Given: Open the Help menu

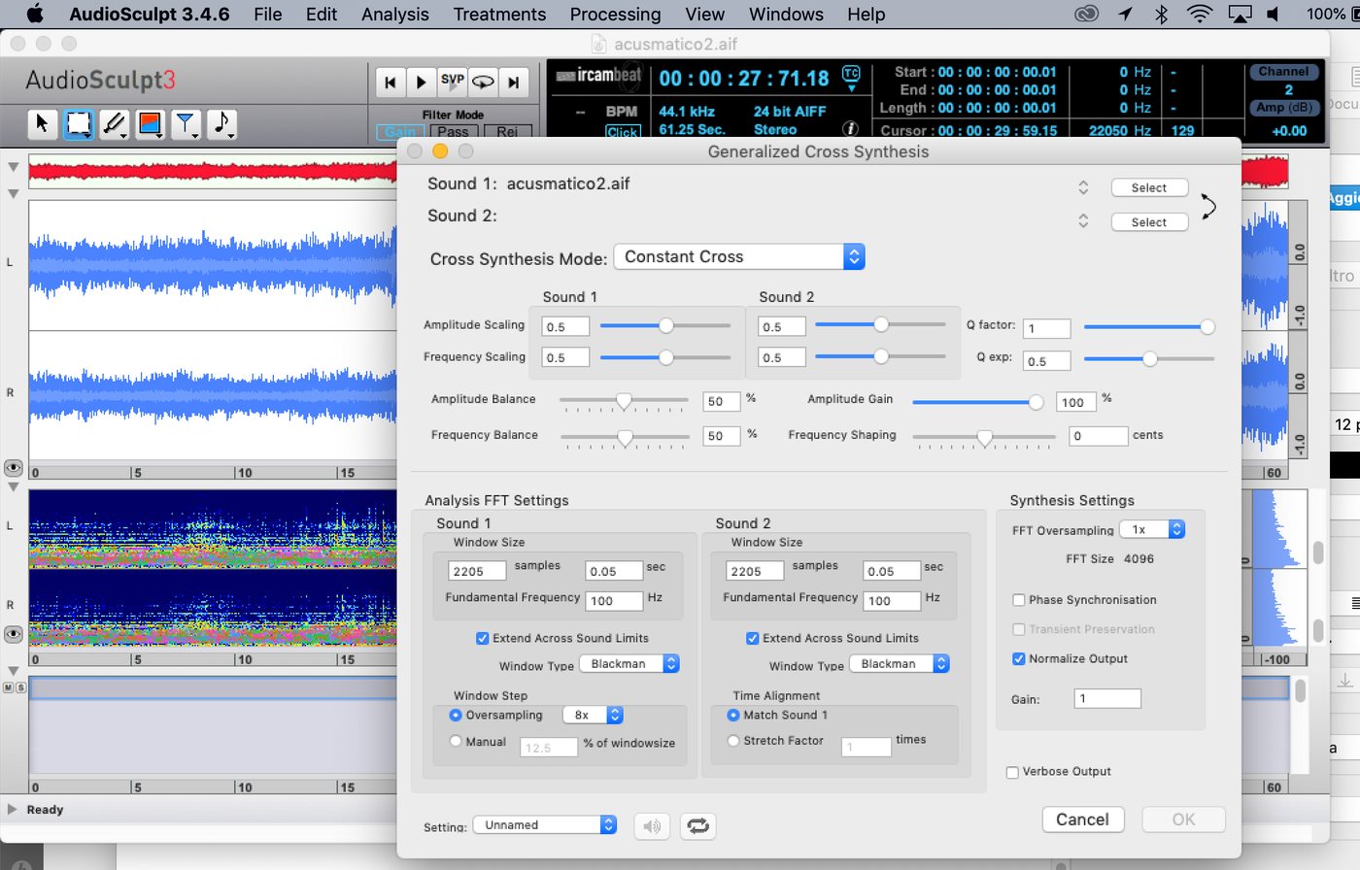Looking at the screenshot, I should pyautogui.click(x=867, y=14).
